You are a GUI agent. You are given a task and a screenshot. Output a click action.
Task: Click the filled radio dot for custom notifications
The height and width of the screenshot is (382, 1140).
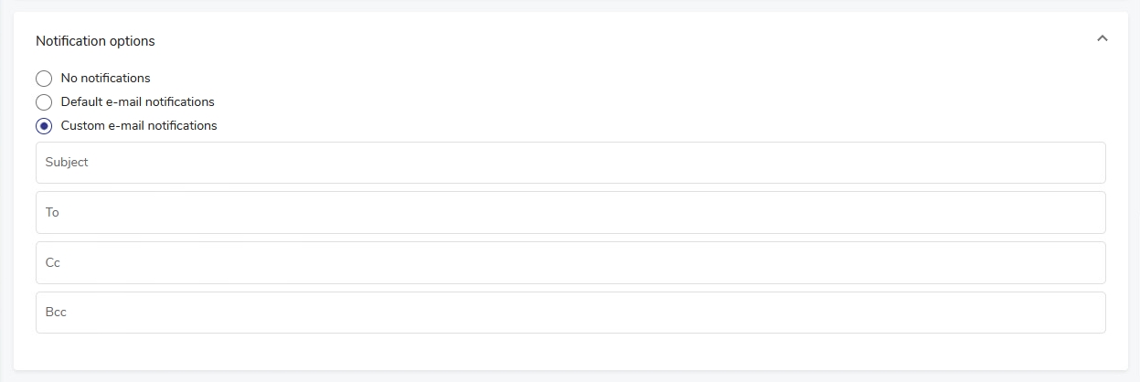[x=44, y=126]
